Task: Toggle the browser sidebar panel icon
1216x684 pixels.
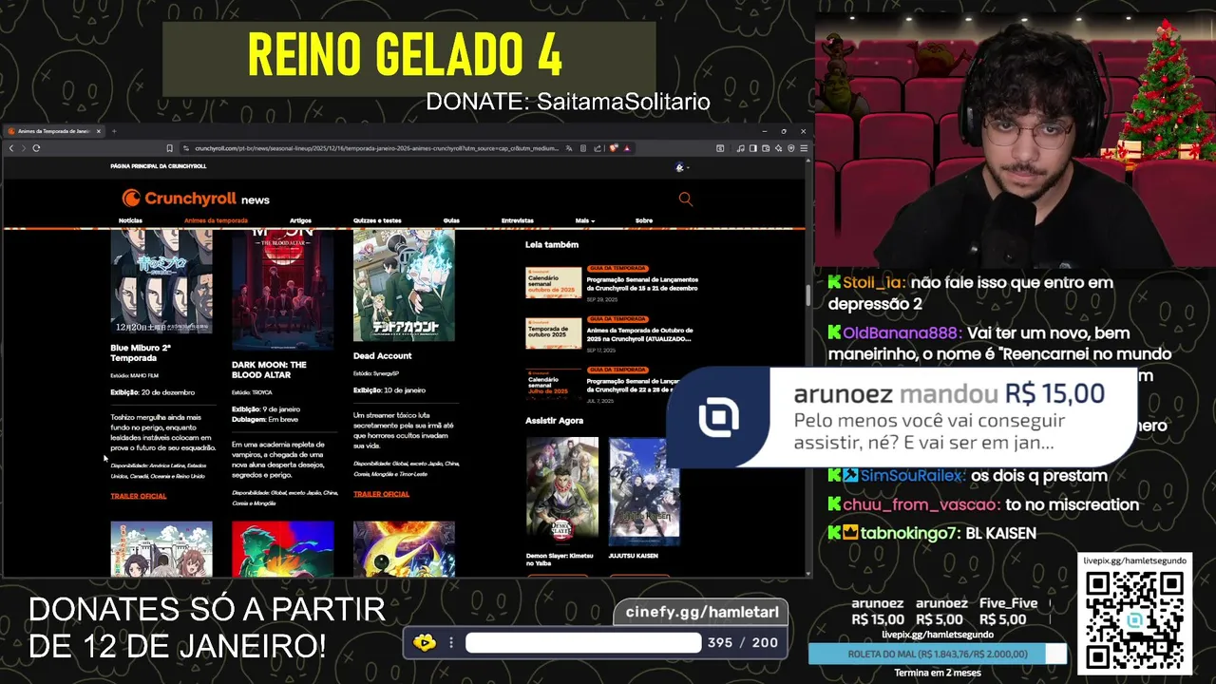Action: (753, 148)
